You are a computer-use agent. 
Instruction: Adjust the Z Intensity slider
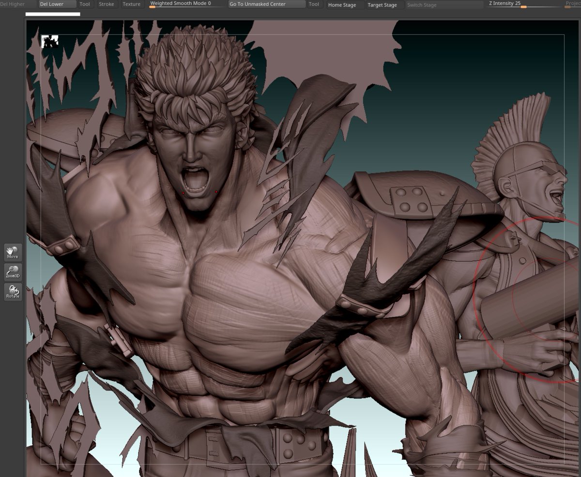[x=524, y=4]
